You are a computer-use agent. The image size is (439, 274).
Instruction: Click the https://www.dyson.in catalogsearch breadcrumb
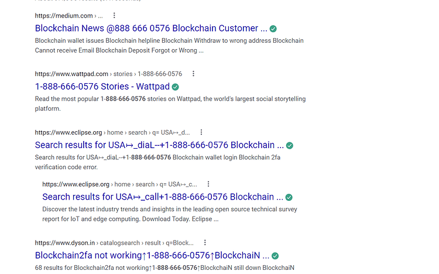[x=114, y=242]
